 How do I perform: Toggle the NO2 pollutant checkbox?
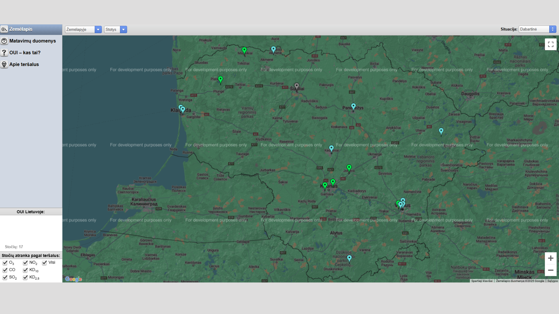pyautogui.click(x=25, y=263)
